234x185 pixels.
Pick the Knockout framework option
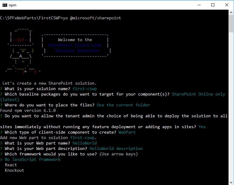[x=15, y=170]
